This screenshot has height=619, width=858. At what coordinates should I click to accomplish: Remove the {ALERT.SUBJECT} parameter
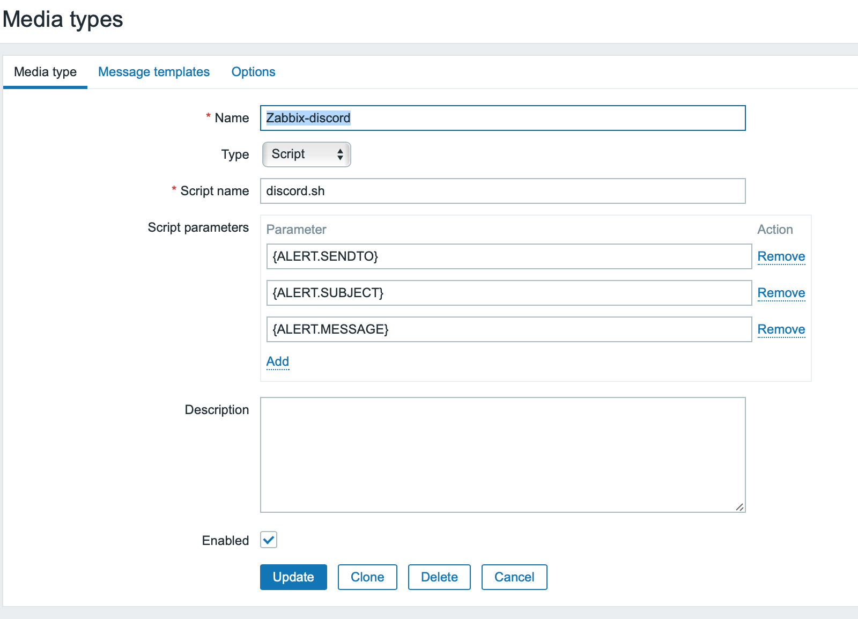tap(781, 293)
